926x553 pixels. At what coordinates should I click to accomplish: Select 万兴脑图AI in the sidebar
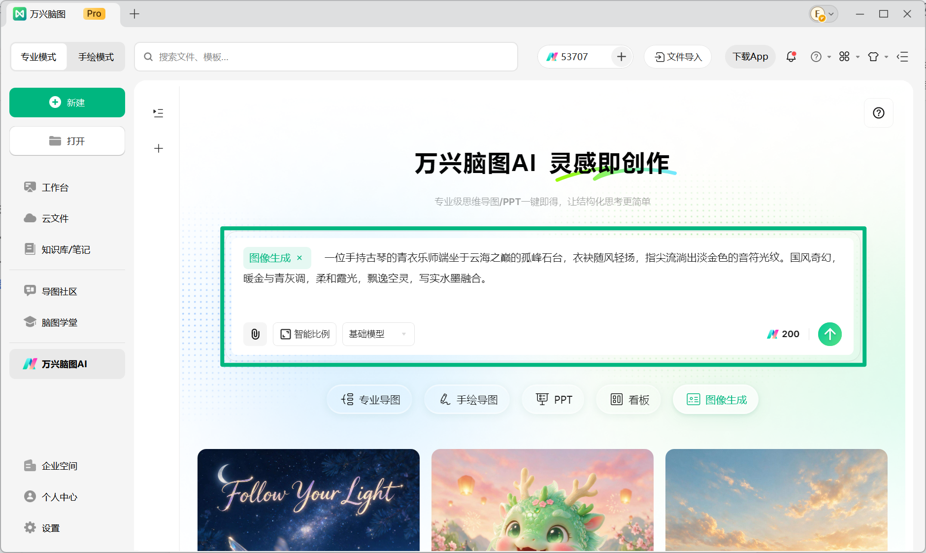(x=67, y=364)
